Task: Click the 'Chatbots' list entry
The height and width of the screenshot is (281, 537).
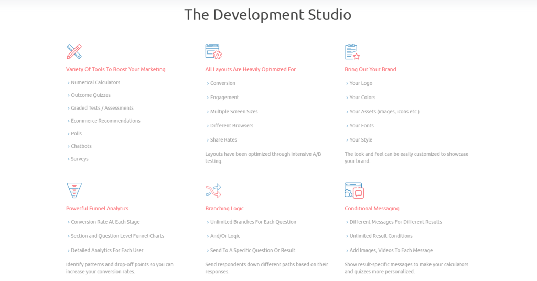Action: click(x=81, y=146)
